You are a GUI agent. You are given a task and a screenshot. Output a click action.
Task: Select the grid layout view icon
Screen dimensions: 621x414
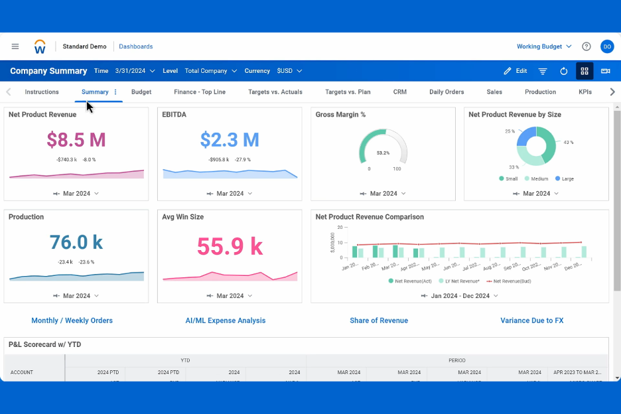[x=585, y=71]
